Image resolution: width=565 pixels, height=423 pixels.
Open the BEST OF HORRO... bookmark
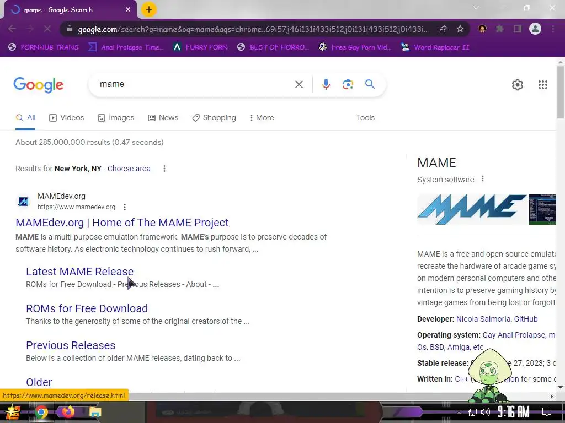(x=273, y=47)
